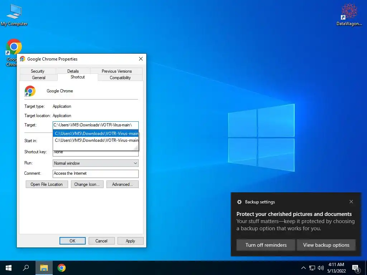Click the Backup settings gear icon
The width and height of the screenshot is (367, 275).
pyautogui.click(x=239, y=202)
